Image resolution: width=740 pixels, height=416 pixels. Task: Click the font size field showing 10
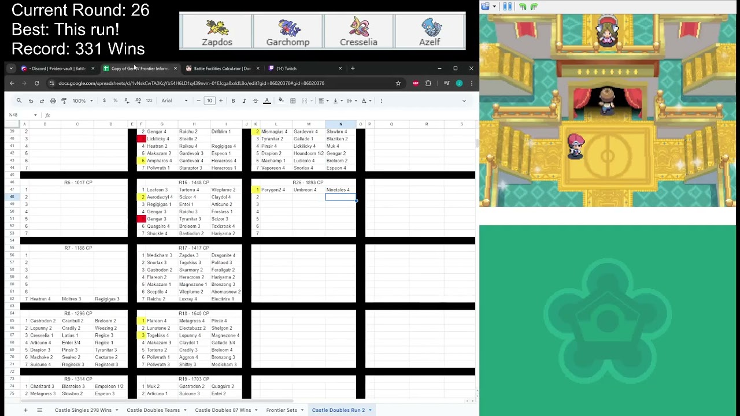pyautogui.click(x=209, y=101)
